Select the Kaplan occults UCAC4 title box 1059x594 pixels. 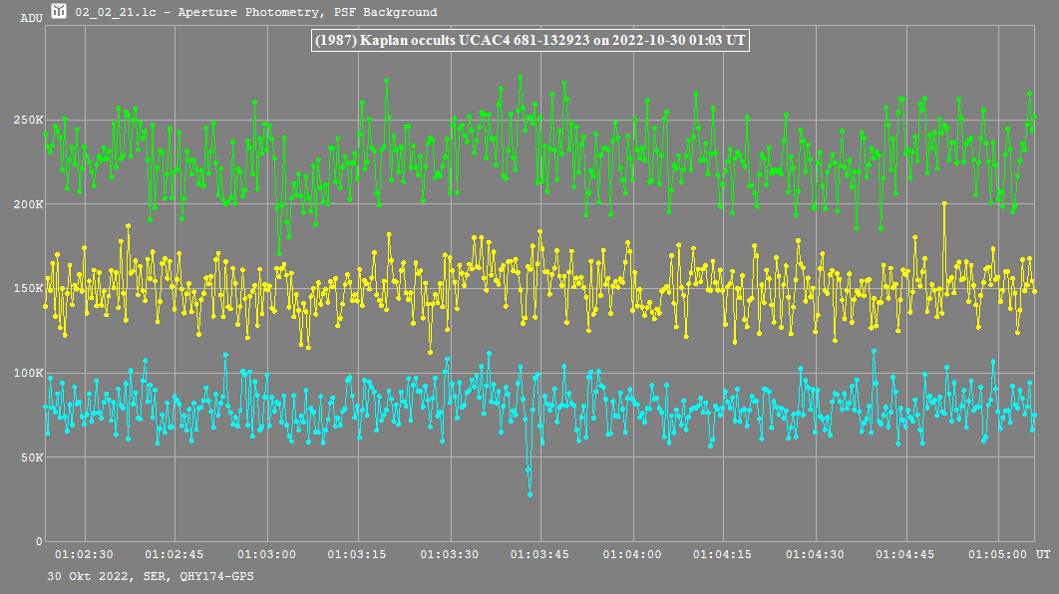(x=529, y=41)
